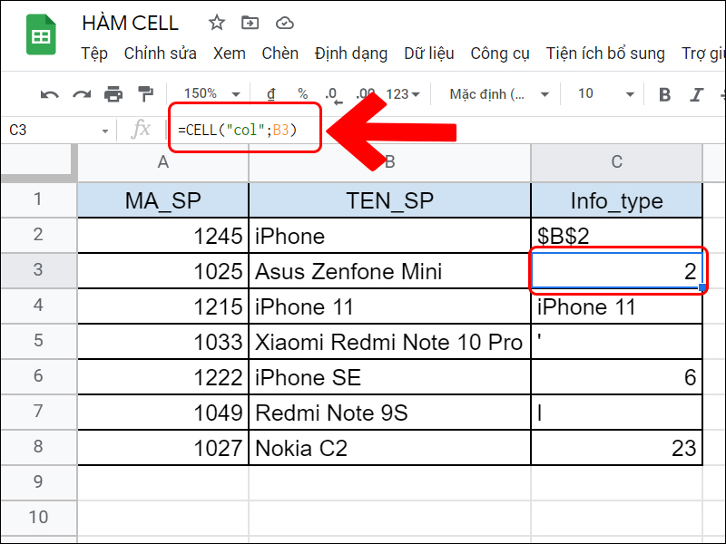This screenshot has height=544, width=726.
Task: Star the HÀM CELL spreadsheet
Action: [216, 24]
